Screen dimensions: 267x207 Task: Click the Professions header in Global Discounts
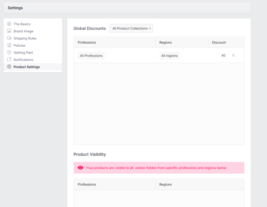pyautogui.click(x=87, y=43)
